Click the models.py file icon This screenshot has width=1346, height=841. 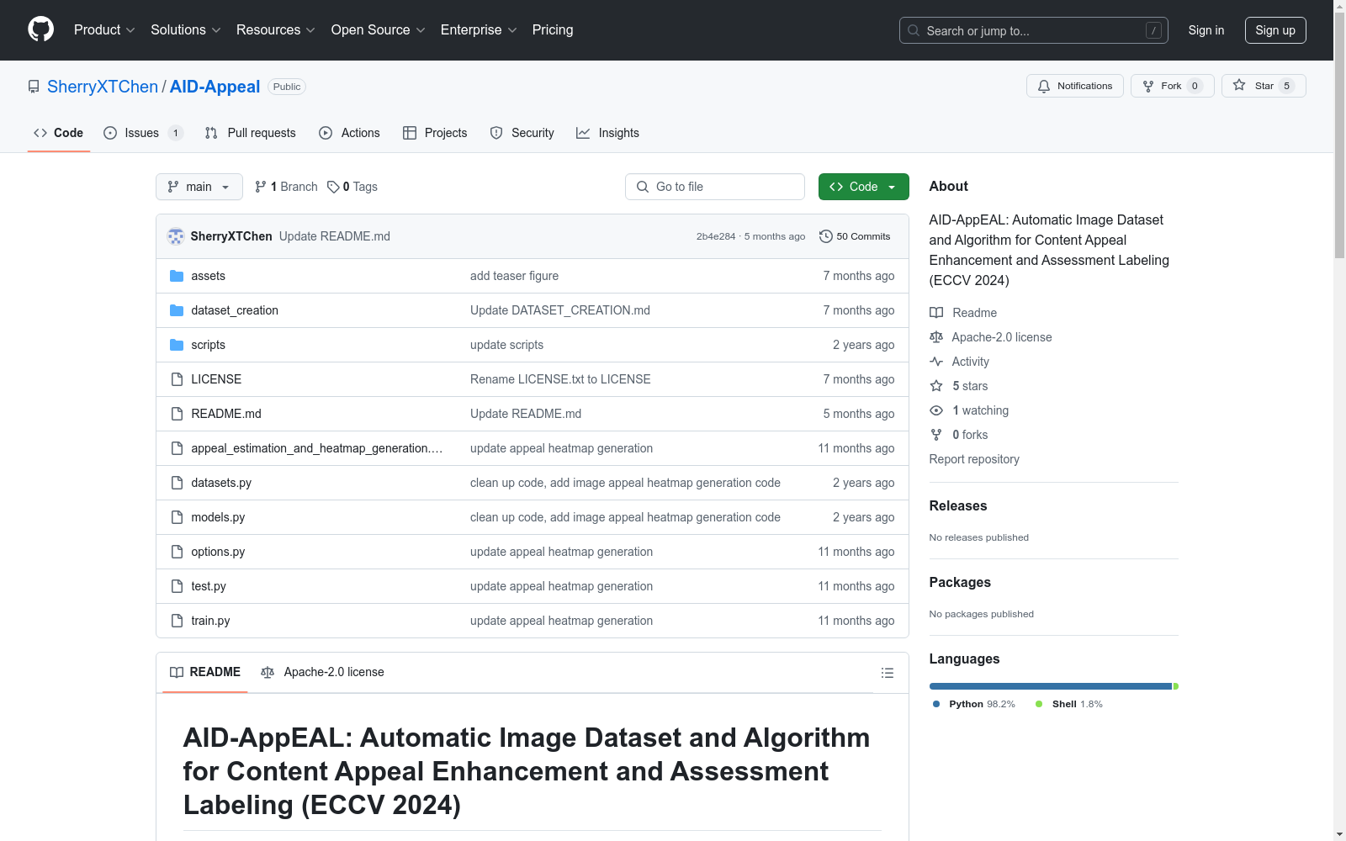tap(177, 517)
